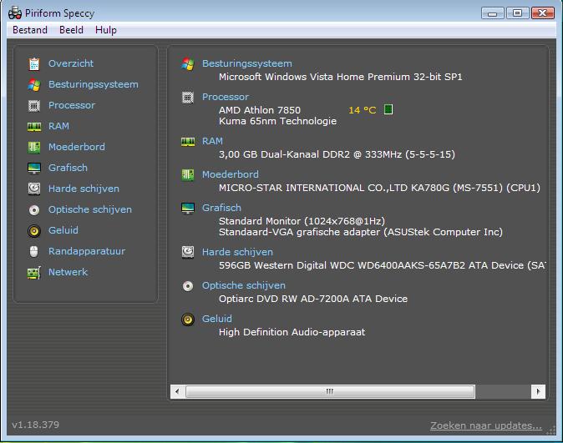The image size is (563, 443).
Task: Click 'MICRO-STAR INTERNATIONAL CO.,LTD KA780G' text
Action: pyautogui.click(x=334, y=188)
